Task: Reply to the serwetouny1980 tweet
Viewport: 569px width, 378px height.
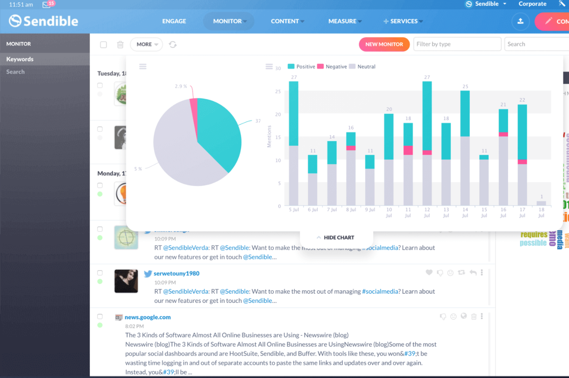Action: coord(473,272)
